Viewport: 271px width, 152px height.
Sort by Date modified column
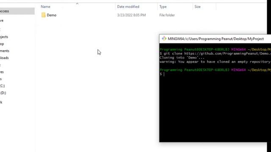(x=128, y=7)
